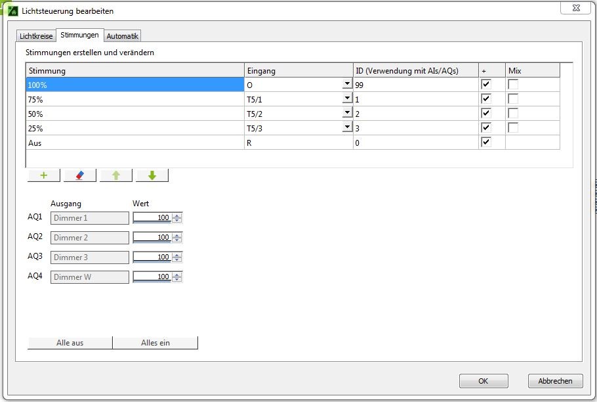This screenshot has width=597, height=402.
Task: Click the Dimmer 2 output field
Action: [x=90, y=238]
